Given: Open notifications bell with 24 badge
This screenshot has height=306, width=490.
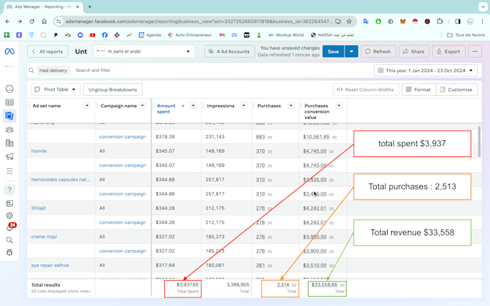Looking at the screenshot, I should (x=10, y=227).
